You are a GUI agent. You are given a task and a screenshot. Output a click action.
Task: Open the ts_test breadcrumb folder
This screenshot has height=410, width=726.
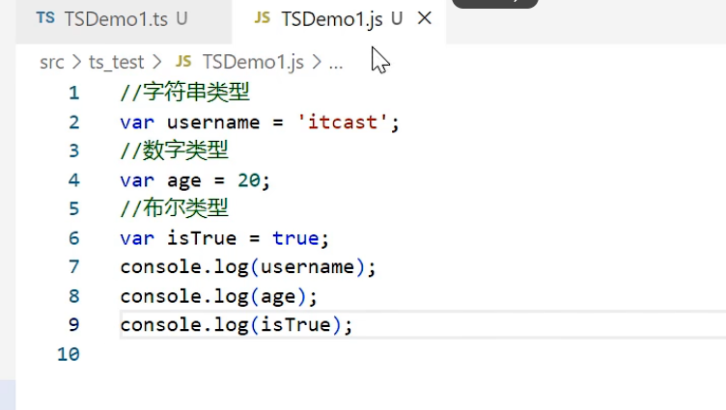click(116, 62)
